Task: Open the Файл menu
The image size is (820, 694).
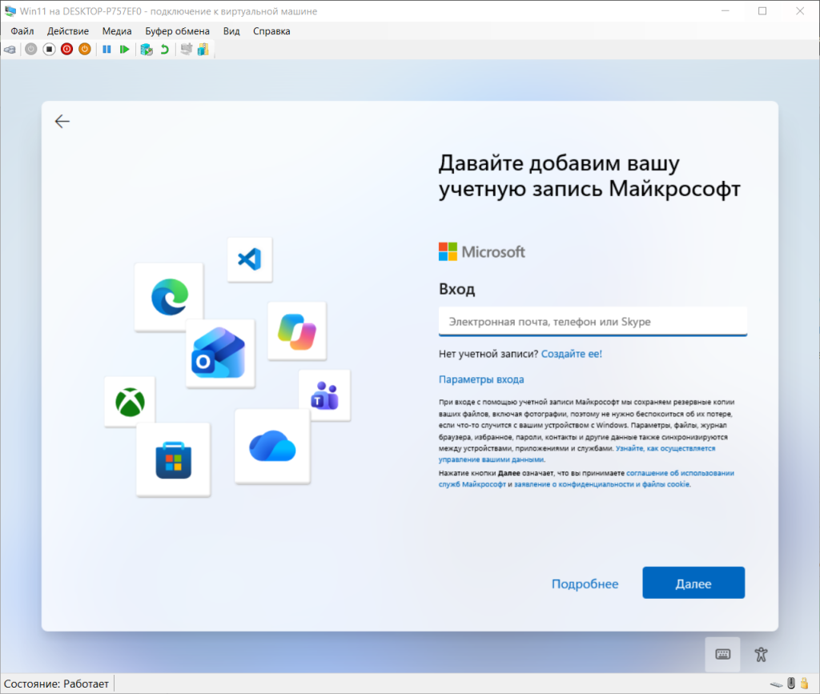Action: click(x=22, y=31)
